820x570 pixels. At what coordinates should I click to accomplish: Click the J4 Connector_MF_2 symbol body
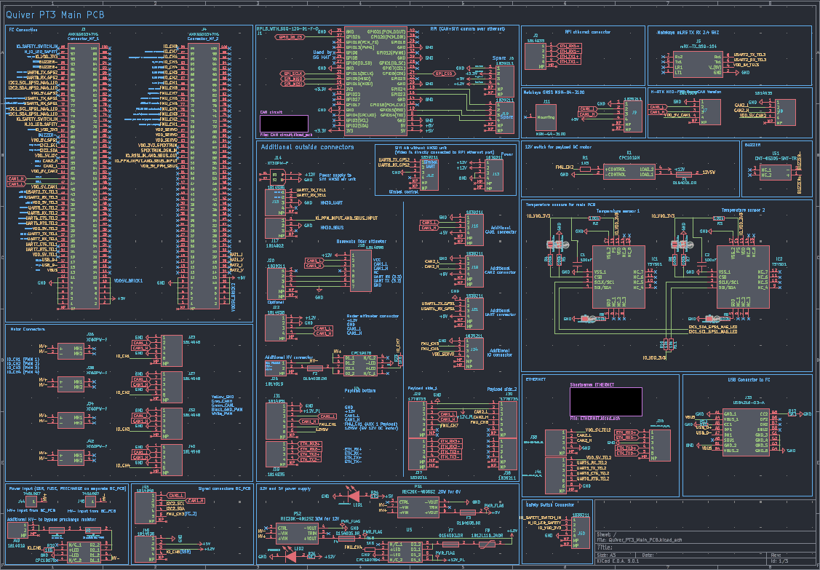(204, 176)
